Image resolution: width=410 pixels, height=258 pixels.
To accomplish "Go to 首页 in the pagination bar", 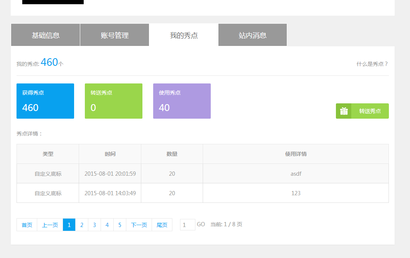I will [x=26, y=225].
